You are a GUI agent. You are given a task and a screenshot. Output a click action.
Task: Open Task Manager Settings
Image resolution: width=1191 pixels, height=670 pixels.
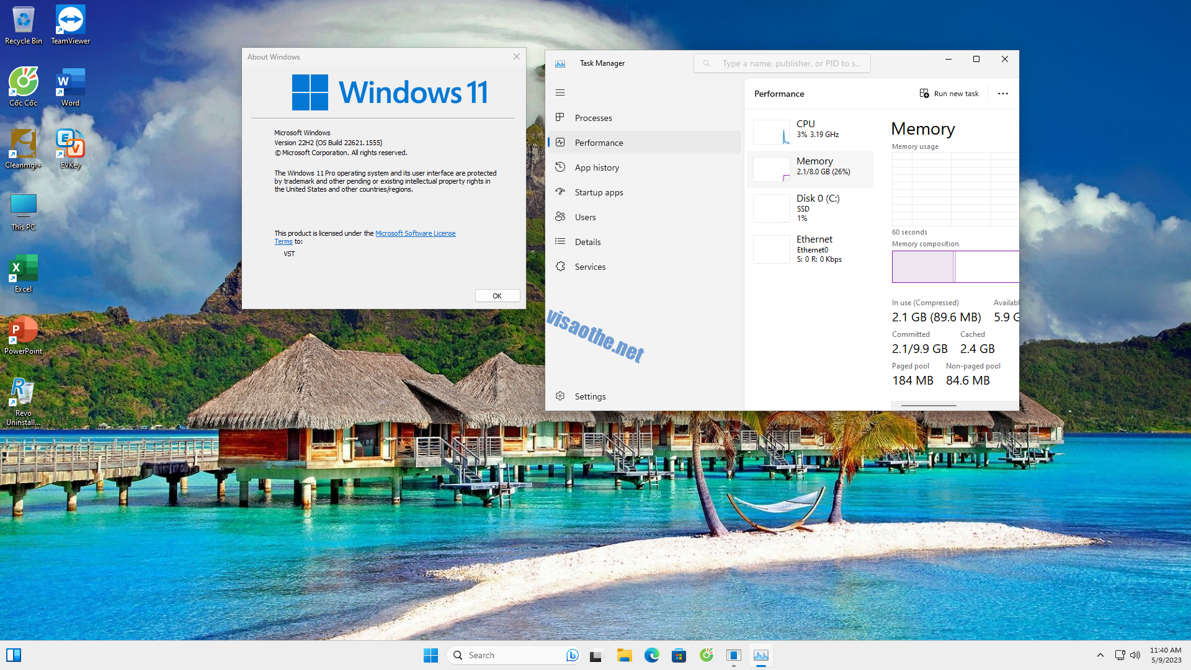click(645, 396)
